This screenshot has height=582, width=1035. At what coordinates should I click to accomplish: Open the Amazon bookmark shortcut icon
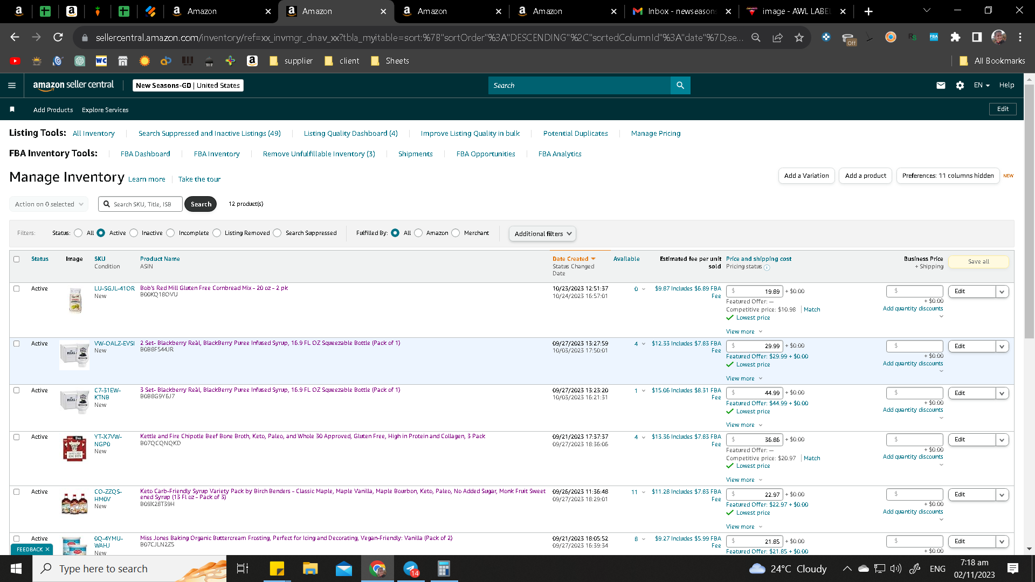[252, 61]
